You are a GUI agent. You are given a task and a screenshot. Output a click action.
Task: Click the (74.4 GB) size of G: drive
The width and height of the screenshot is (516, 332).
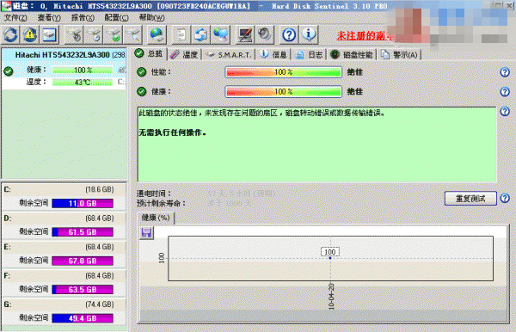coord(100,304)
